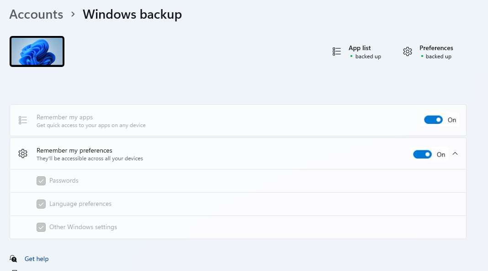Image resolution: width=488 pixels, height=271 pixels.
Task: Click the App list icon in header
Action: pyautogui.click(x=337, y=51)
